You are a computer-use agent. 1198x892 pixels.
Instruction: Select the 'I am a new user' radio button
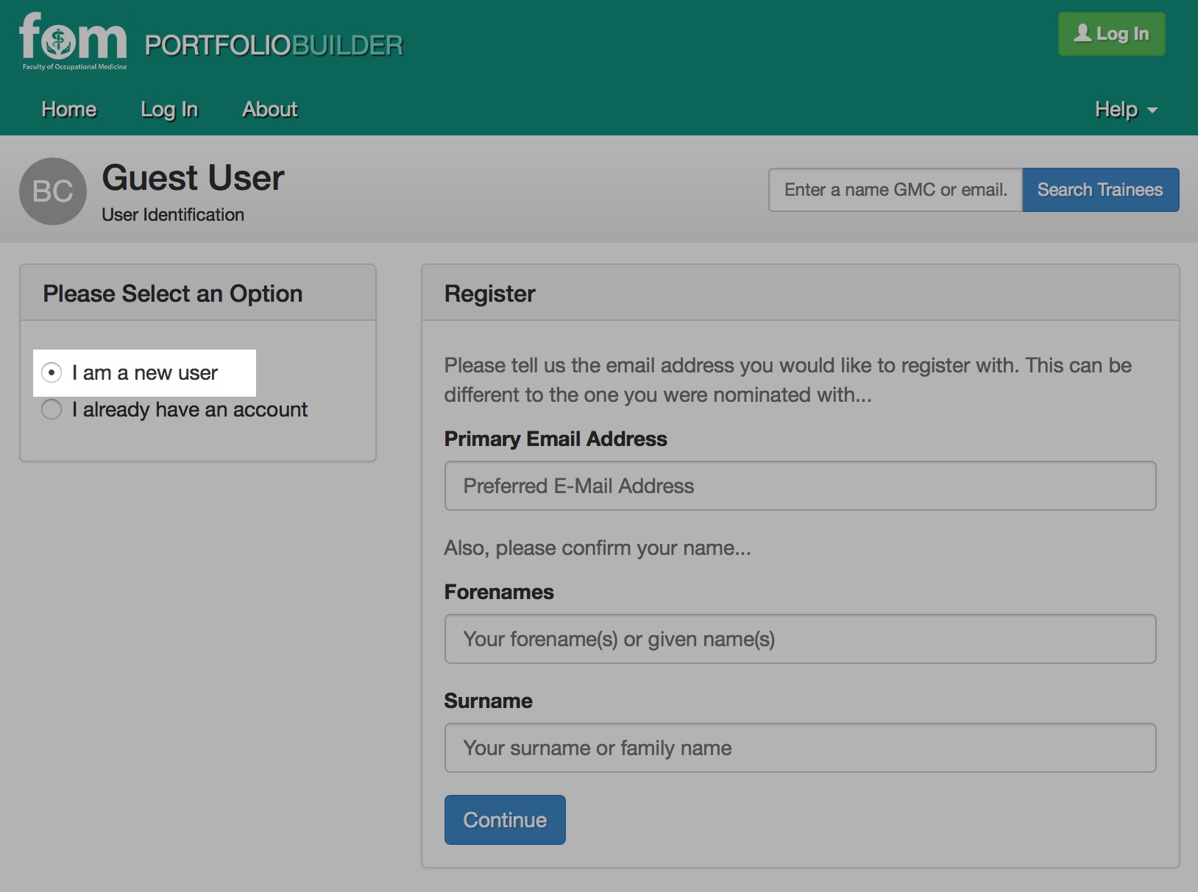point(52,372)
